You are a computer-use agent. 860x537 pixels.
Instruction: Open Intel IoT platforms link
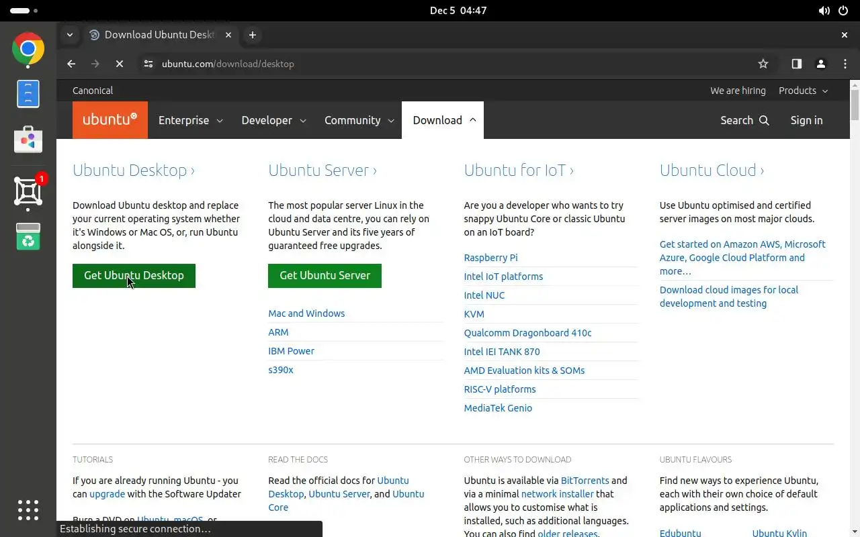tap(503, 277)
